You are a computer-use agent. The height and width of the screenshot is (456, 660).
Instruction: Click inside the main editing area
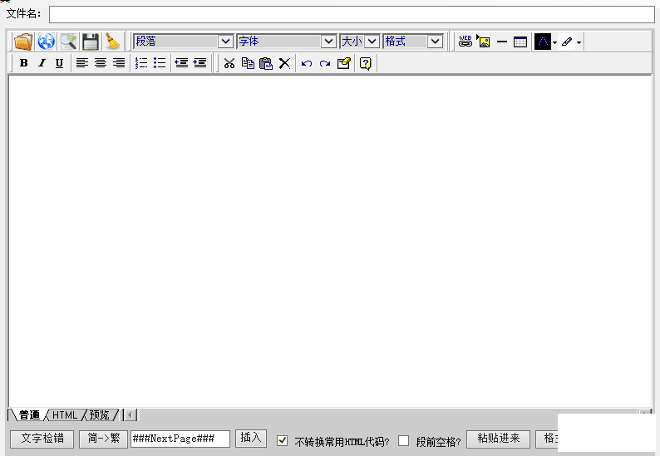pos(330,242)
